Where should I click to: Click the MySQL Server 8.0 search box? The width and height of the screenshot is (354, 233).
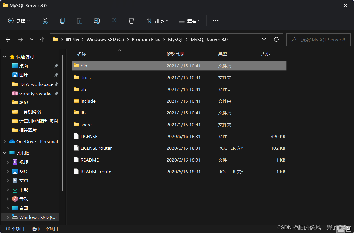(319, 40)
